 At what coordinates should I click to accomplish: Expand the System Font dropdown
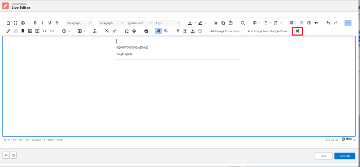(140, 23)
